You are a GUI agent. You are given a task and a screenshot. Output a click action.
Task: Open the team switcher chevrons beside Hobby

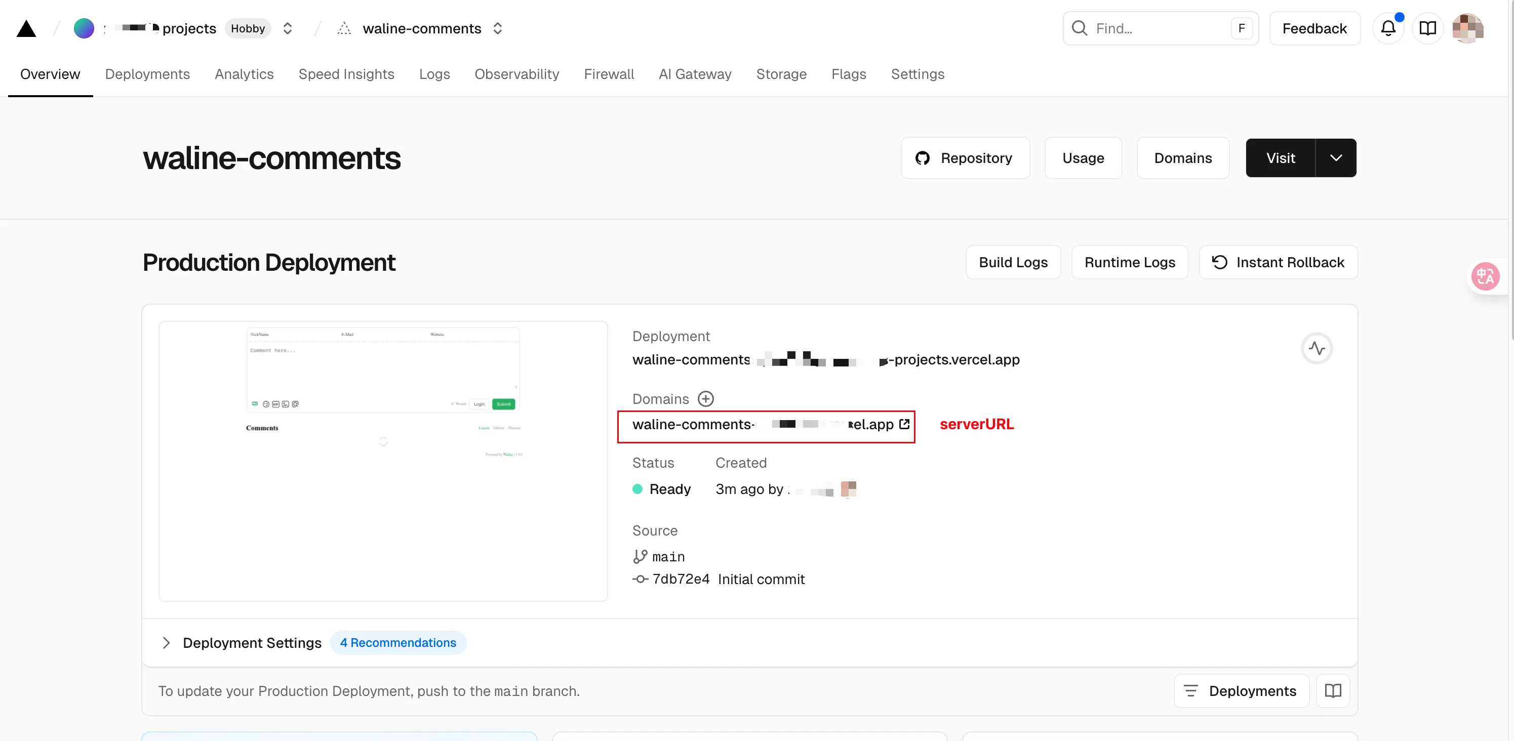coord(288,29)
